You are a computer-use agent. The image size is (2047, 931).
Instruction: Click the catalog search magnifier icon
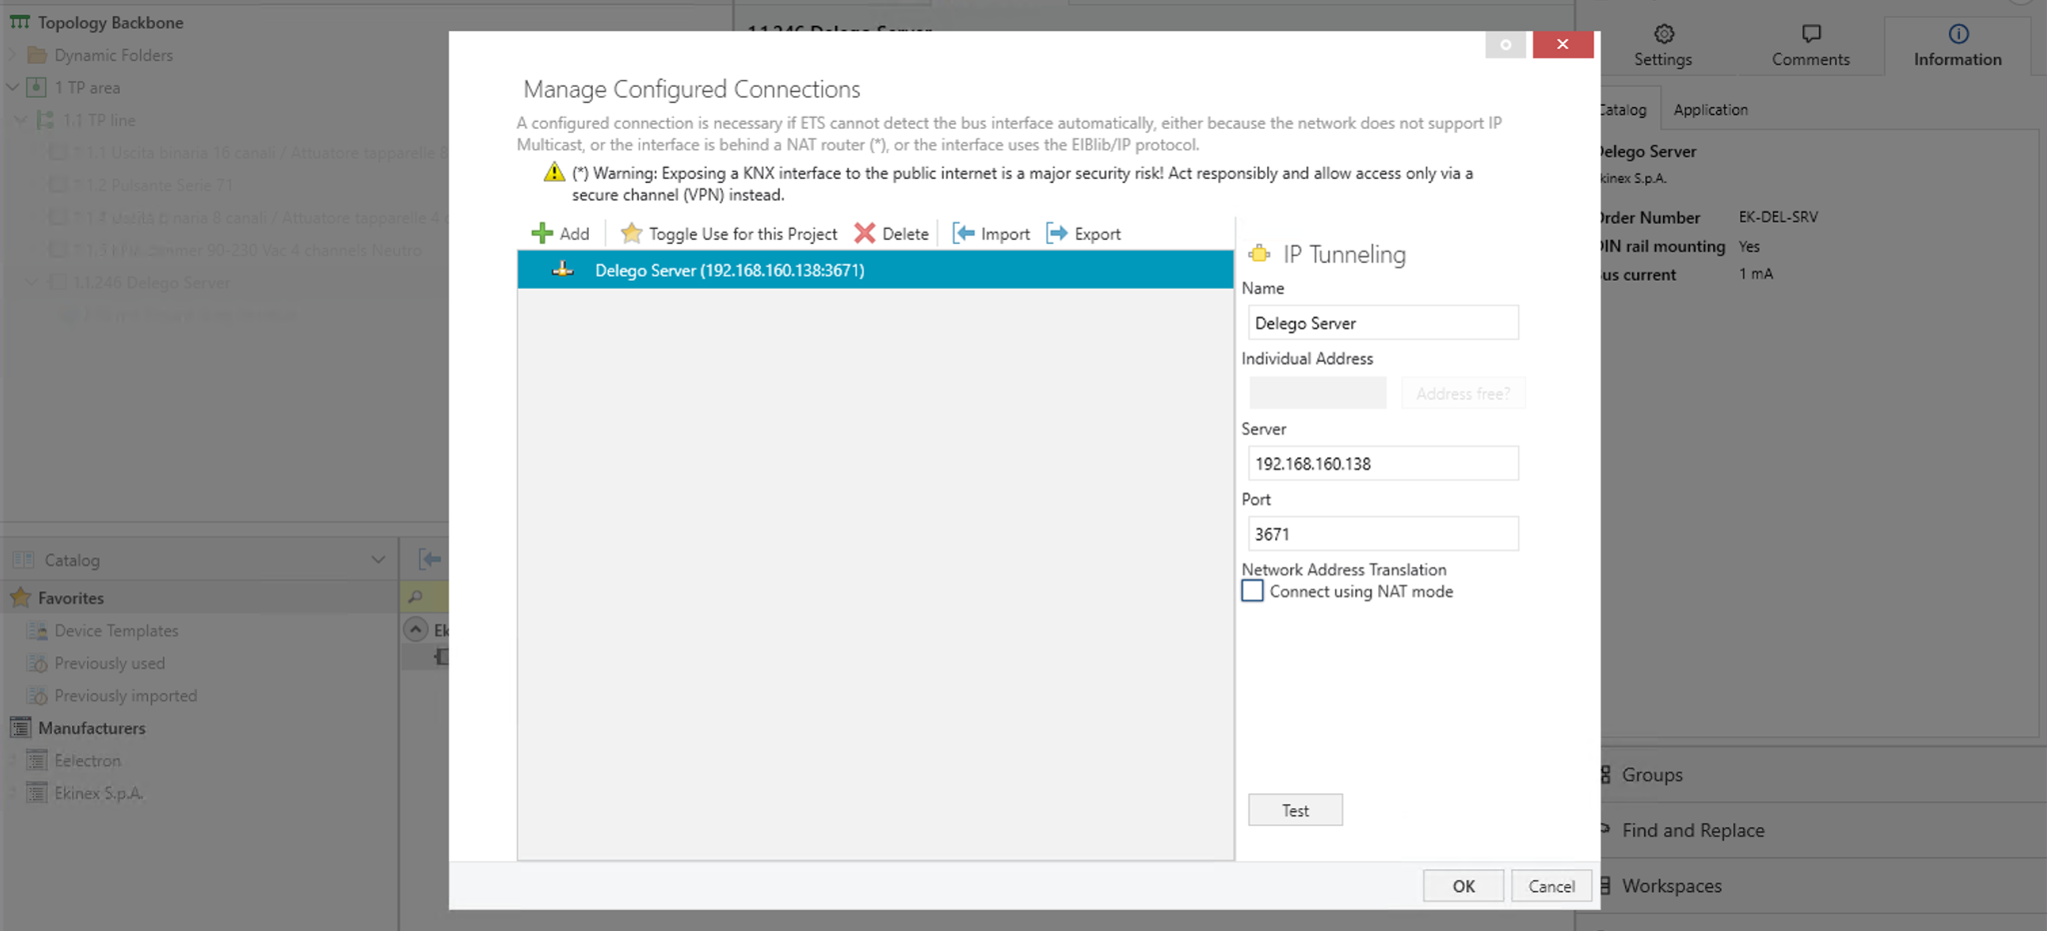pos(416,597)
